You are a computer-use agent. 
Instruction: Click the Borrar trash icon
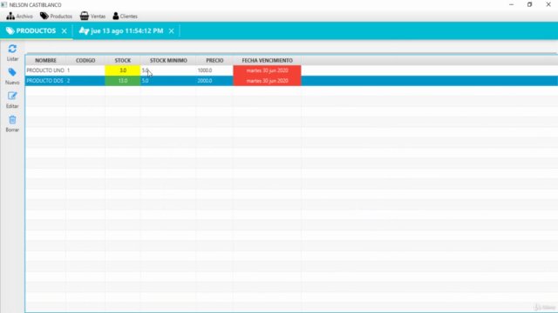12,120
